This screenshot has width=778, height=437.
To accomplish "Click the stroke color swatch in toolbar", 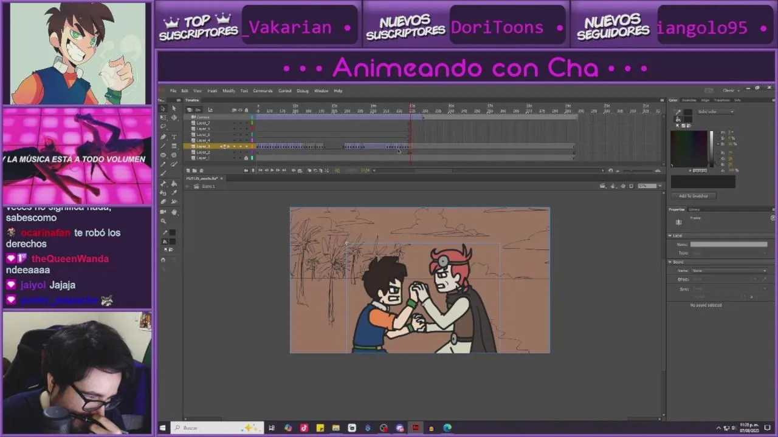I will [173, 233].
